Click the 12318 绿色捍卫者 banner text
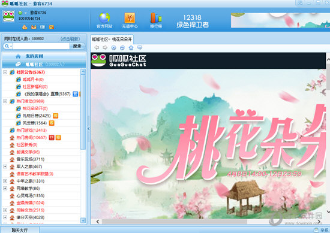 coord(193,21)
